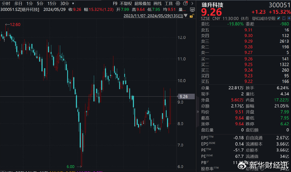The image size is (291, 172).
Task: Click the 均价 9.51 value in quote panel
Action: (239, 112)
